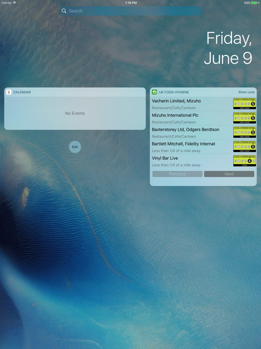The height and width of the screenshot is (349, 261).
Task: Open Bartlett Mitchell, Fidelity Internat entry
Action: 203,147
